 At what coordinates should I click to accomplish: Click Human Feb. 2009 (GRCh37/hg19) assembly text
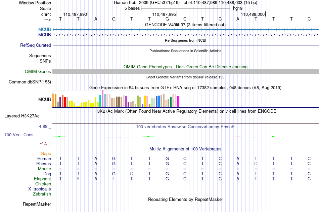coord(147,3)
